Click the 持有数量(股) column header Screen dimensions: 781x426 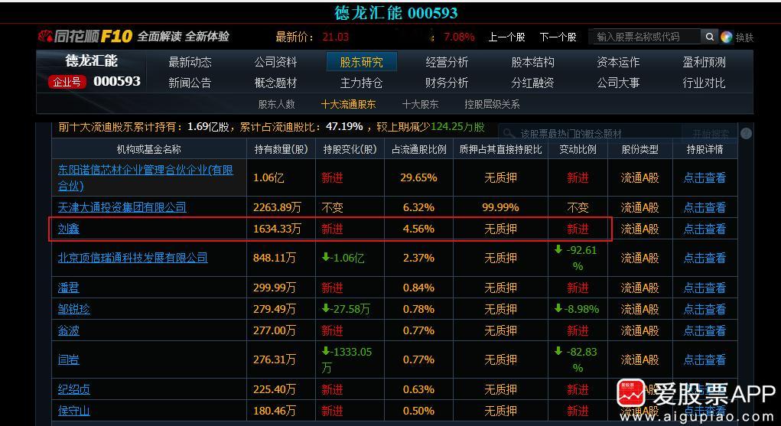point(281,149)
